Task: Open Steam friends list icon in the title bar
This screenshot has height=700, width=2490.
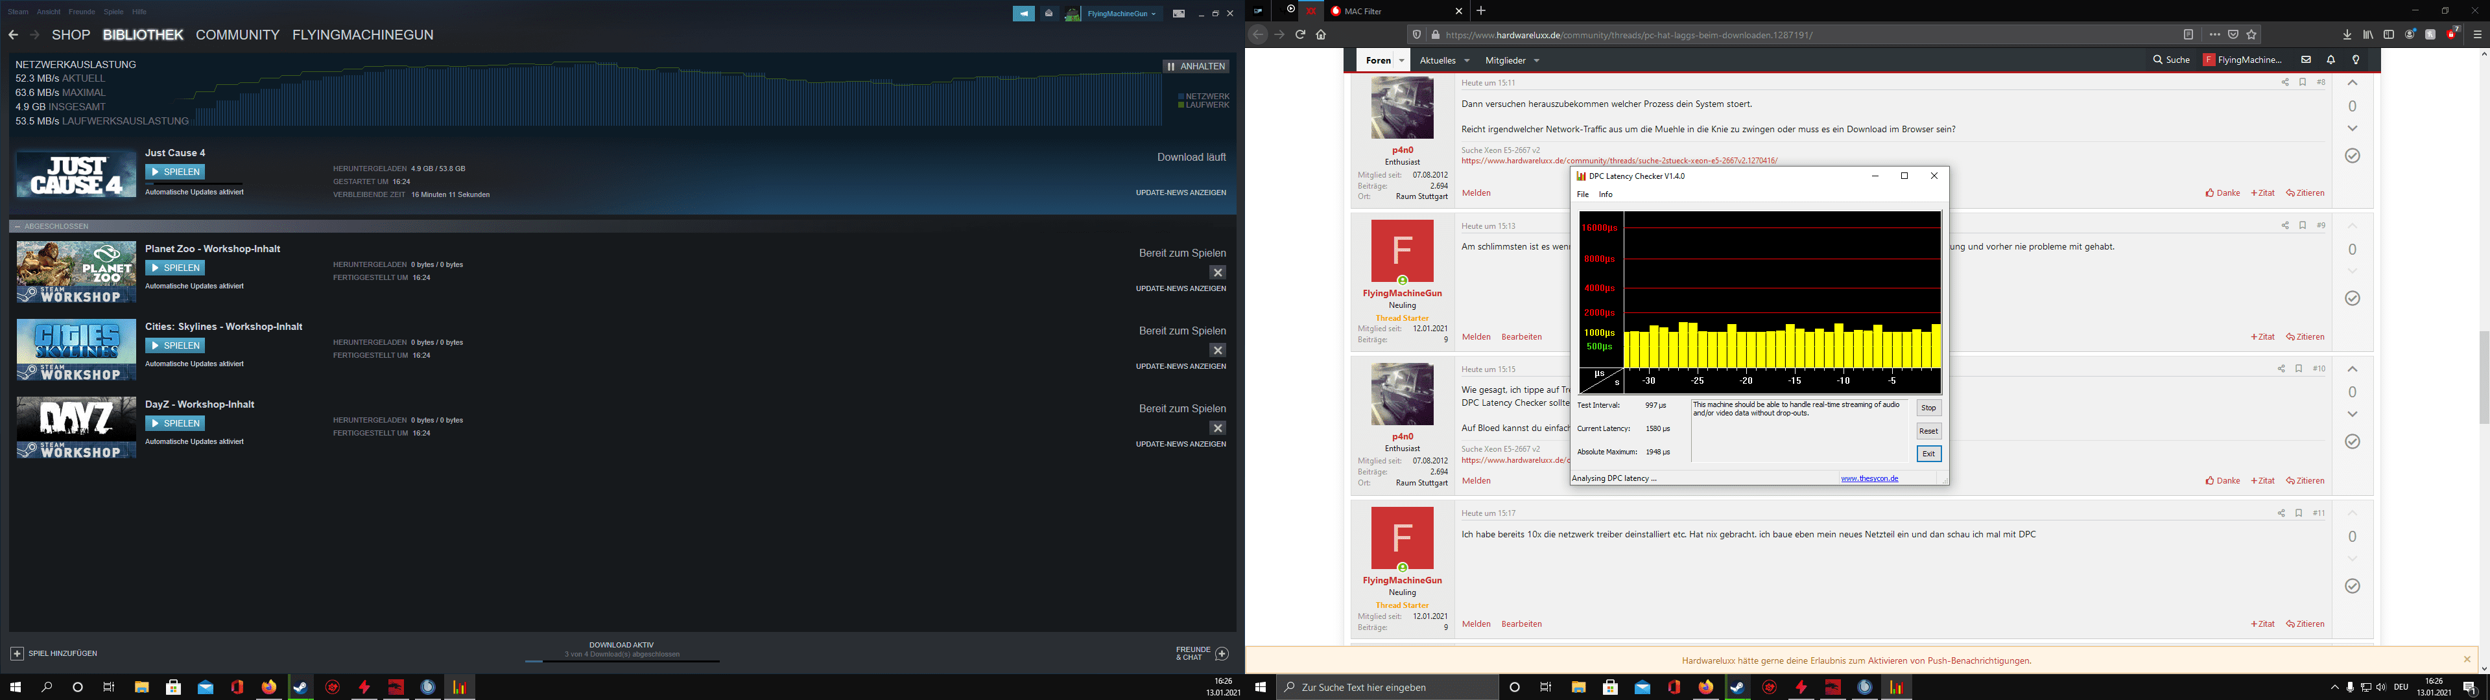Action: pos(1049,14)
